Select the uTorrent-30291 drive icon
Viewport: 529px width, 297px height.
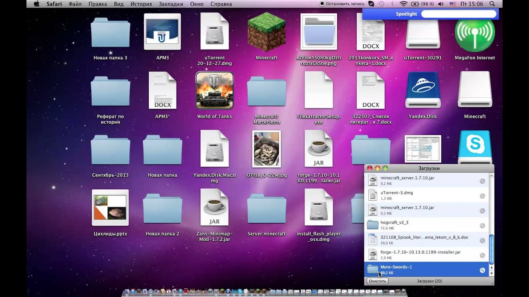coord(423,35)
